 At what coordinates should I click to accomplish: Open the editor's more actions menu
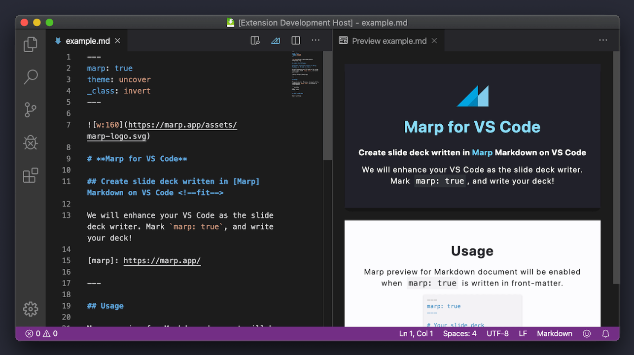(316, 40)
